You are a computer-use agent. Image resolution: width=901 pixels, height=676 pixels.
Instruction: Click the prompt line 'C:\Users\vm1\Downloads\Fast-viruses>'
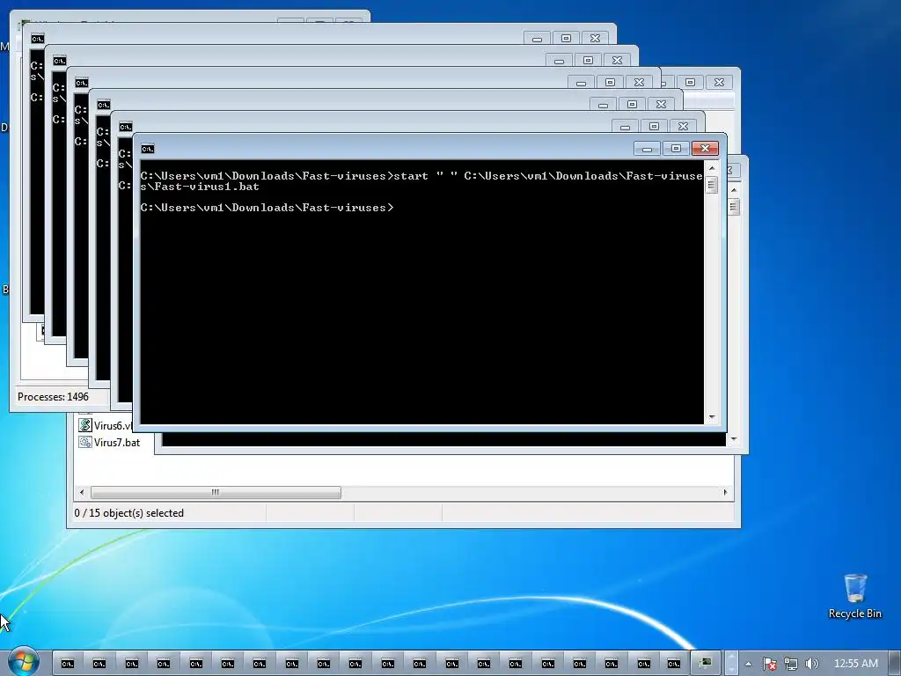pyautogui.click(x=267, y=208)
